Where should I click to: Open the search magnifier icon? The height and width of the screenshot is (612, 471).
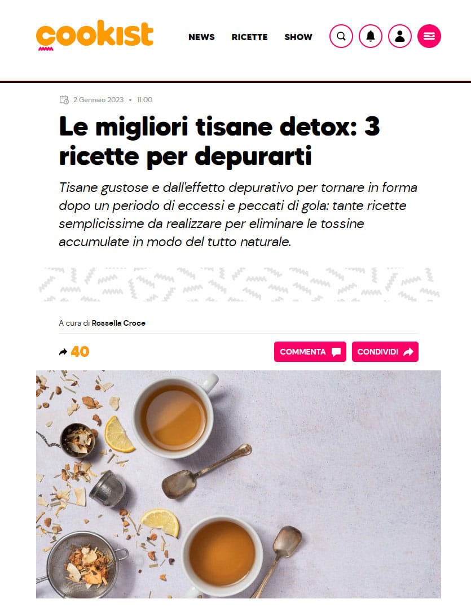341,36
